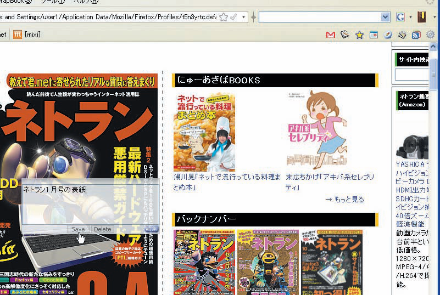Click the notepad with pencil icon
Viewport: 440px width, 295px height.
click(x=345, y=35)
